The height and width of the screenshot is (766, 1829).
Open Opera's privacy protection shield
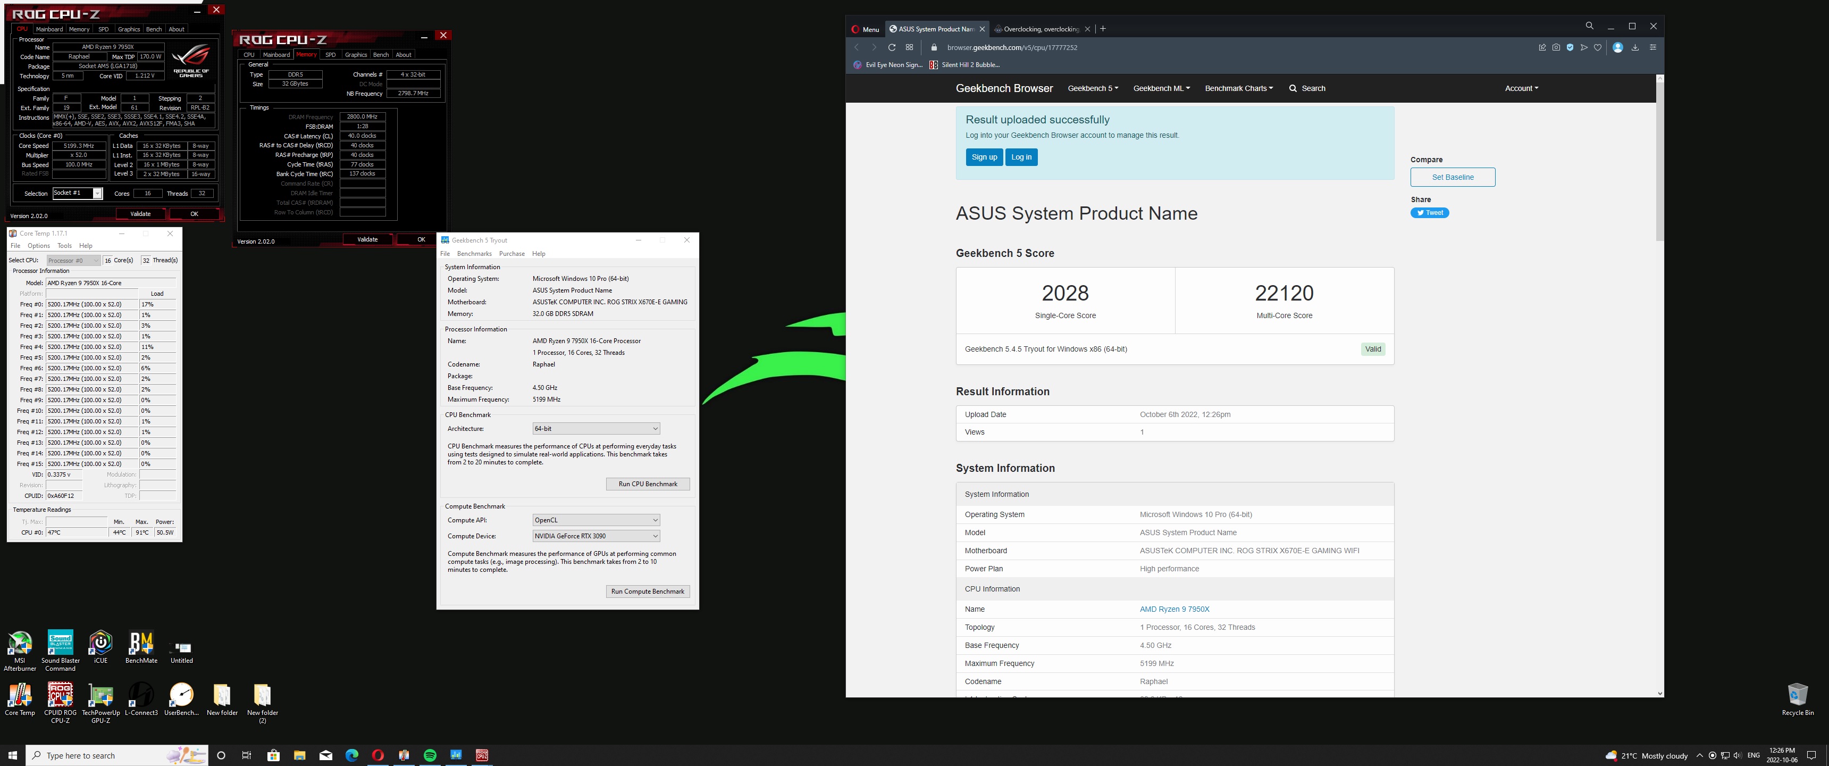tap(1570, 47)
